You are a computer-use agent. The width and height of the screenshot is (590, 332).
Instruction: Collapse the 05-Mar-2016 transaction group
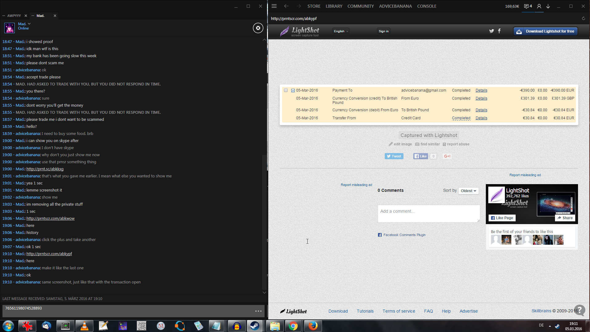293,90
